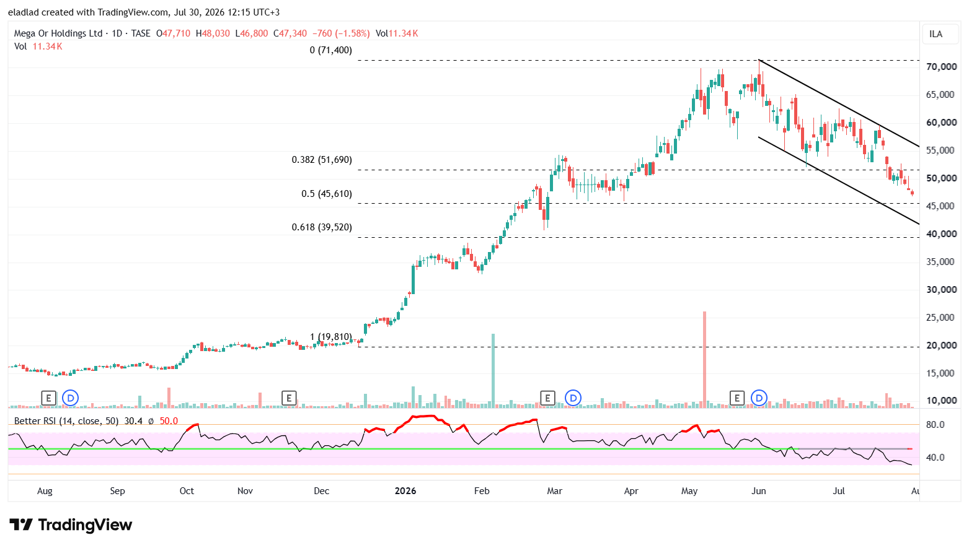Click the 15,000 price axis label

click(942, 373)
